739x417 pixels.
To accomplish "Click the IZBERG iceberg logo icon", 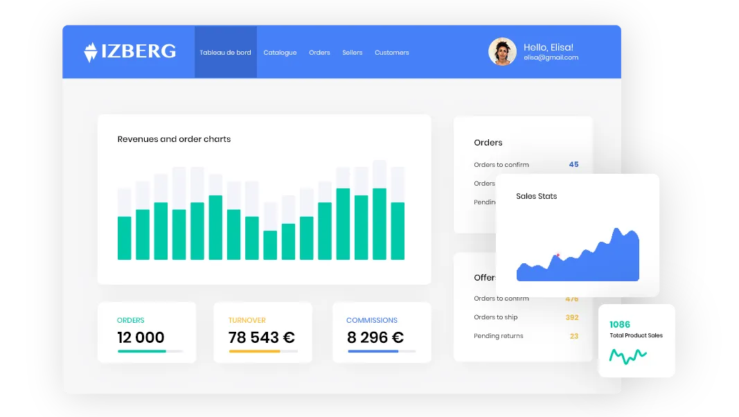I will pos(90,52).
